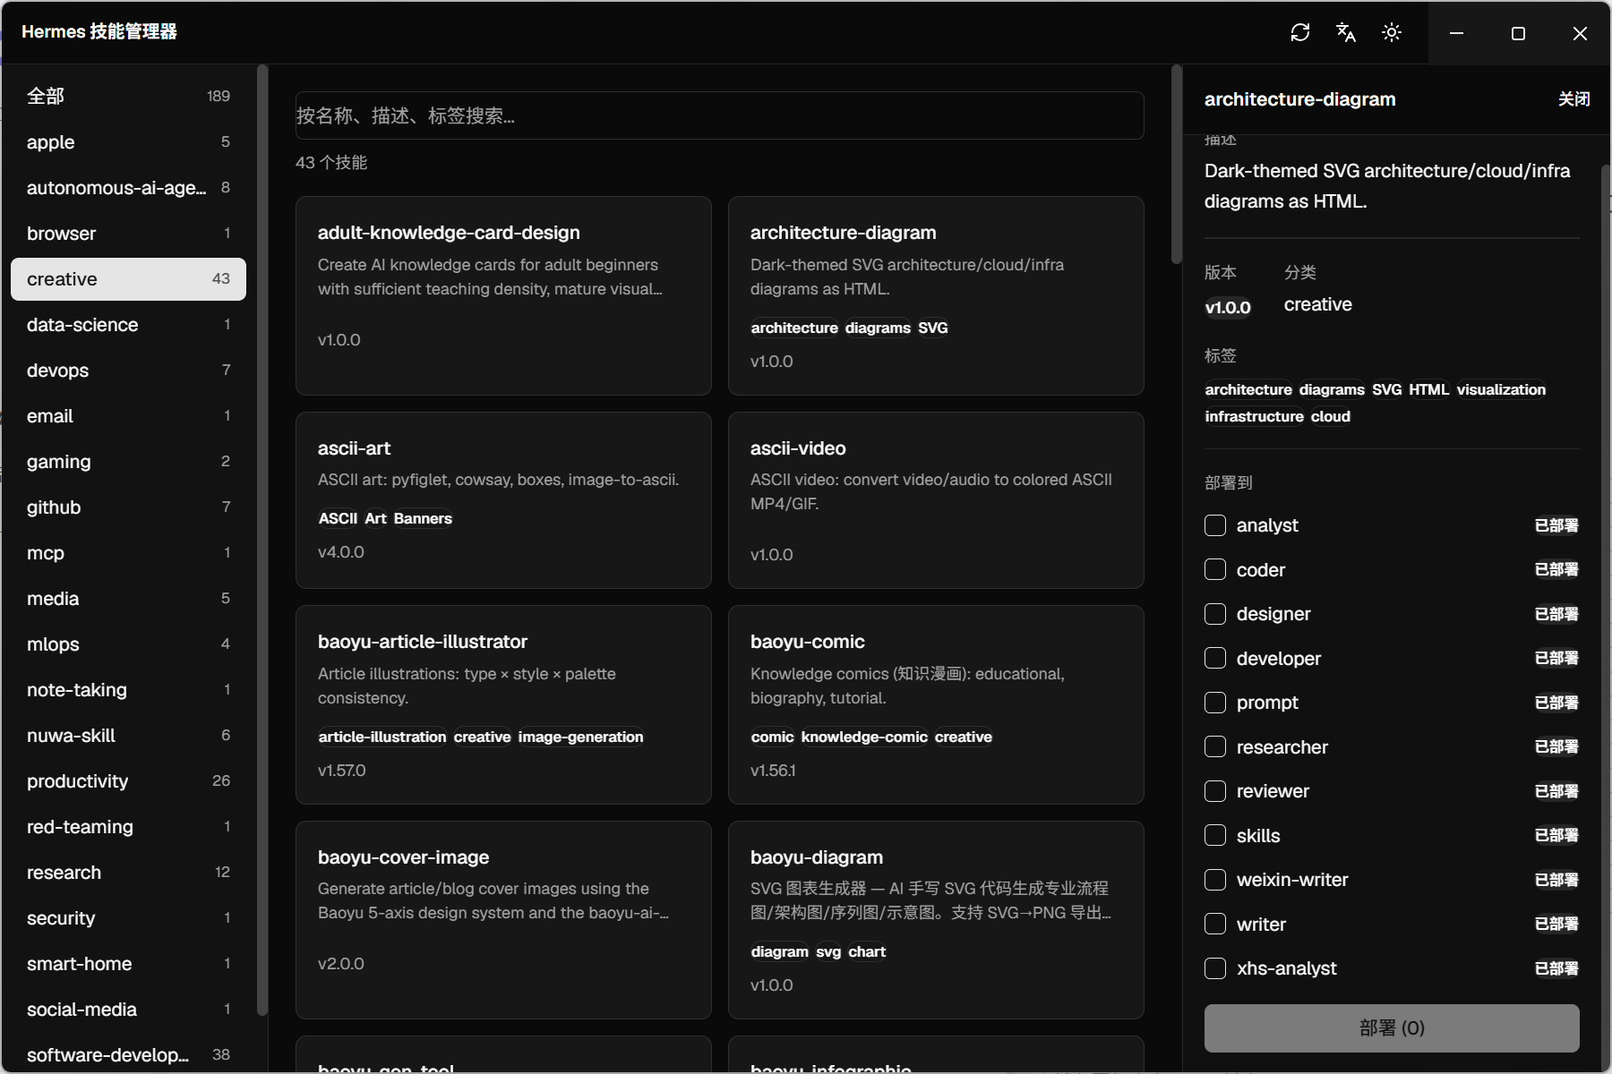Click the 已部署 badge next to analyst
The width and height of the screenshot is (1612, 1074).
click(1556, 525)
